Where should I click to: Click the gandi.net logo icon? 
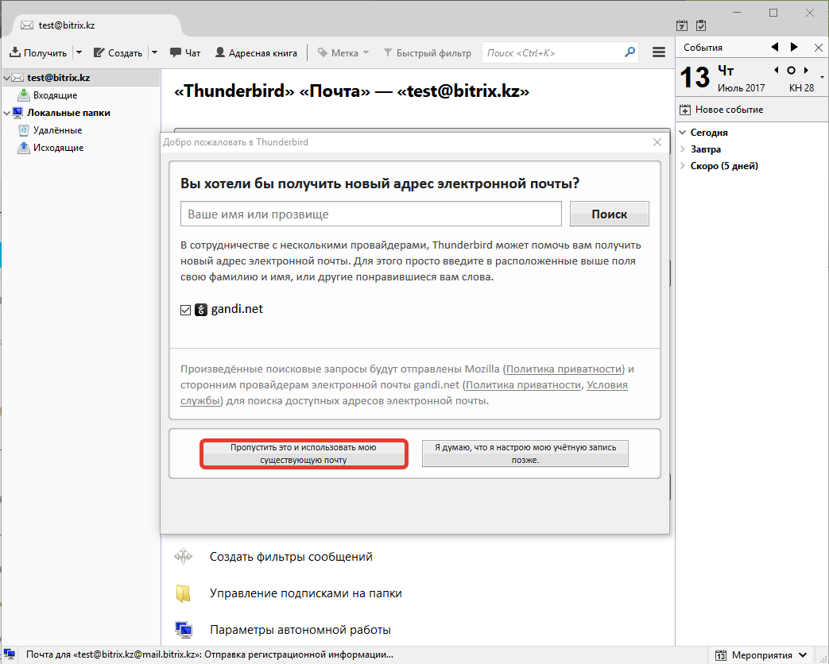201,310
